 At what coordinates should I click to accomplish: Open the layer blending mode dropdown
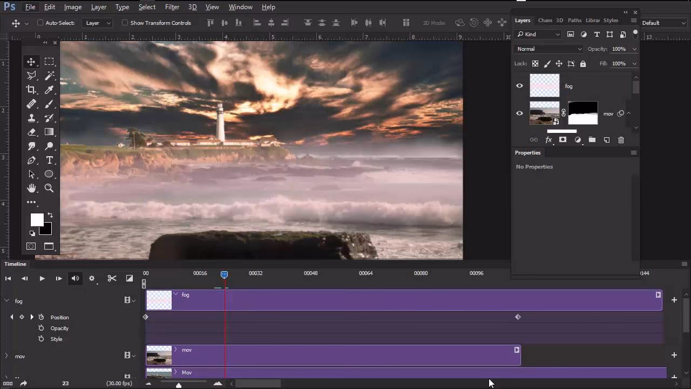coord(548,49)
